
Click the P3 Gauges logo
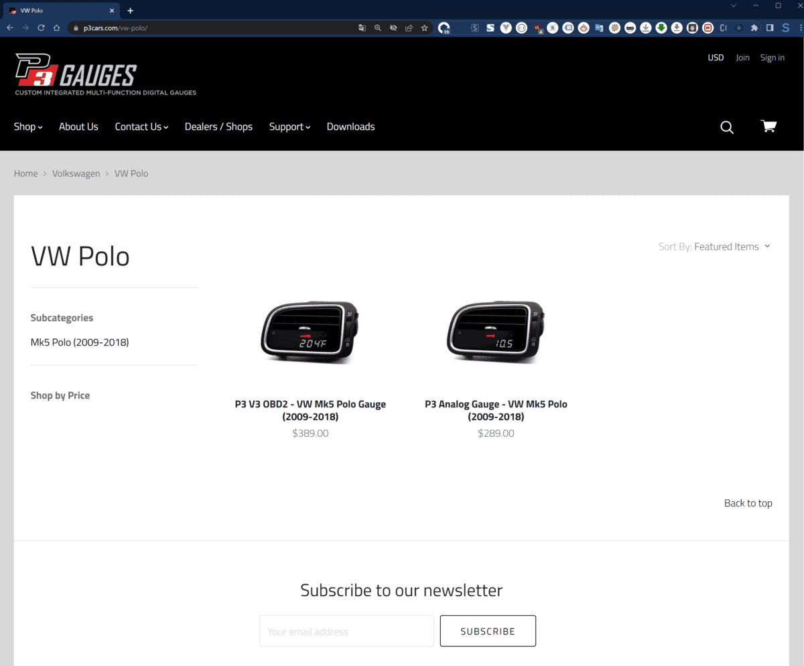[x=106, y=75]
